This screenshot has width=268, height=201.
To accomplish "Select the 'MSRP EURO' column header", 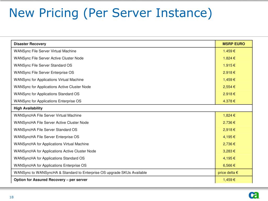I will pyautogui.click(x=234, y=44).
